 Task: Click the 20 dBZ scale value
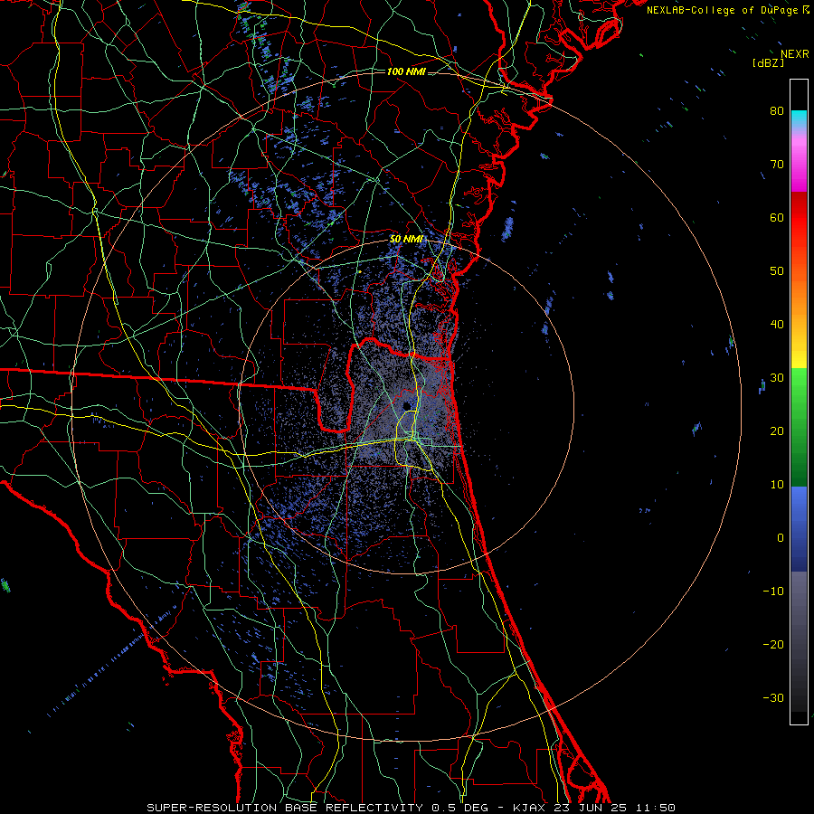tap(777, 431)
